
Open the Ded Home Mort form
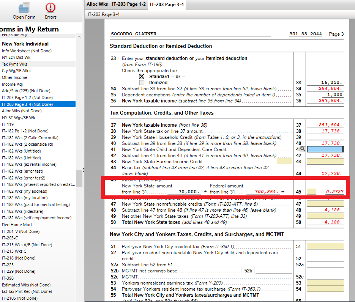pos(17,225)
